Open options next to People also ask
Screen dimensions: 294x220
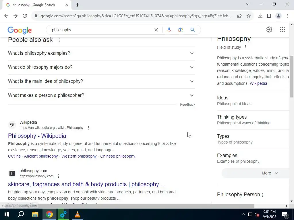click(59, 40)
